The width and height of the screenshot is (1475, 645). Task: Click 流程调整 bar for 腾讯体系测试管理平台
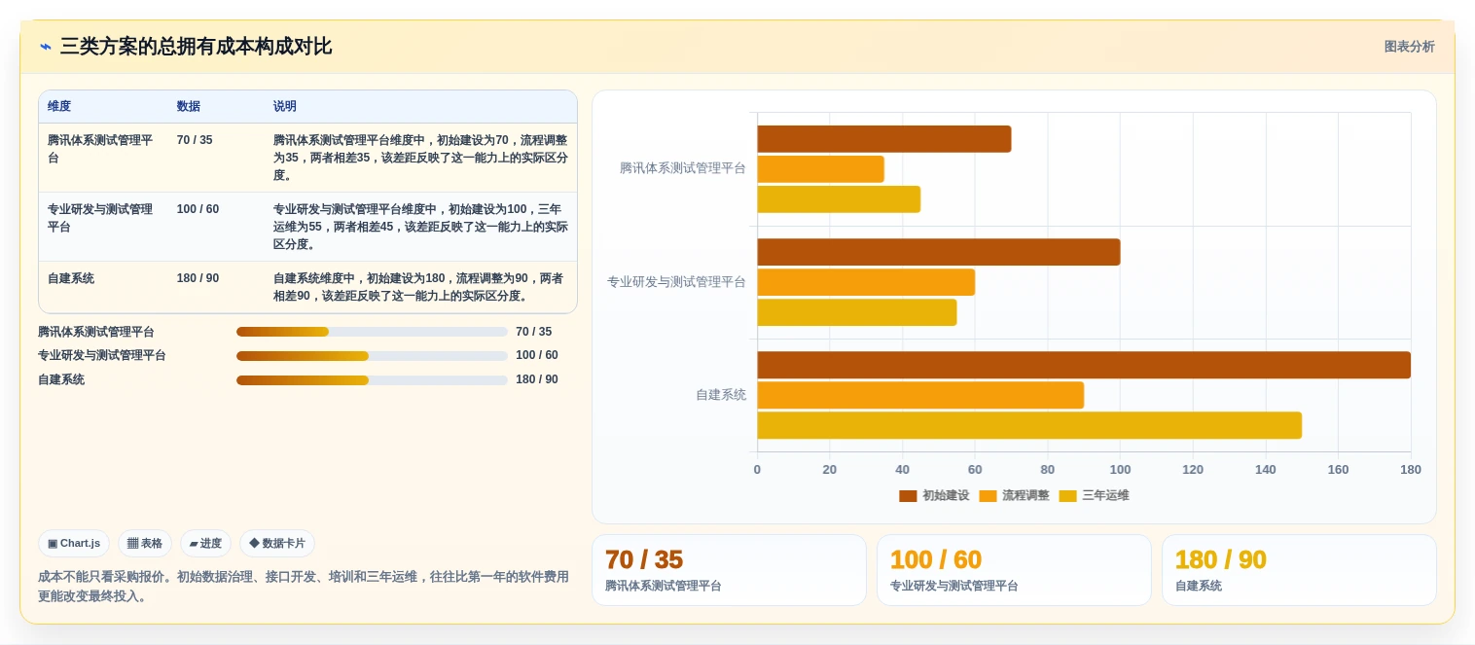point(820,169)
